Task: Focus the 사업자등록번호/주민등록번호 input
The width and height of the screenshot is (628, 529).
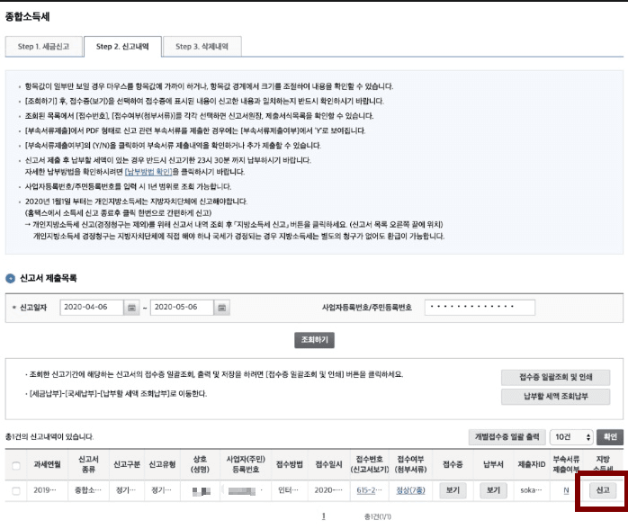Action: (x=480, y=307)
